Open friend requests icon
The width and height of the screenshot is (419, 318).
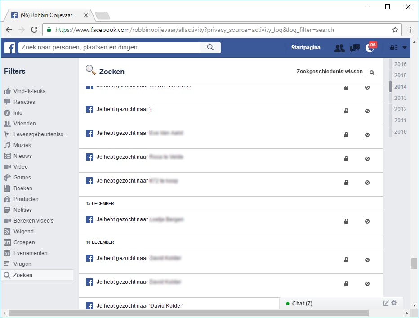click(x=339, y=48)
